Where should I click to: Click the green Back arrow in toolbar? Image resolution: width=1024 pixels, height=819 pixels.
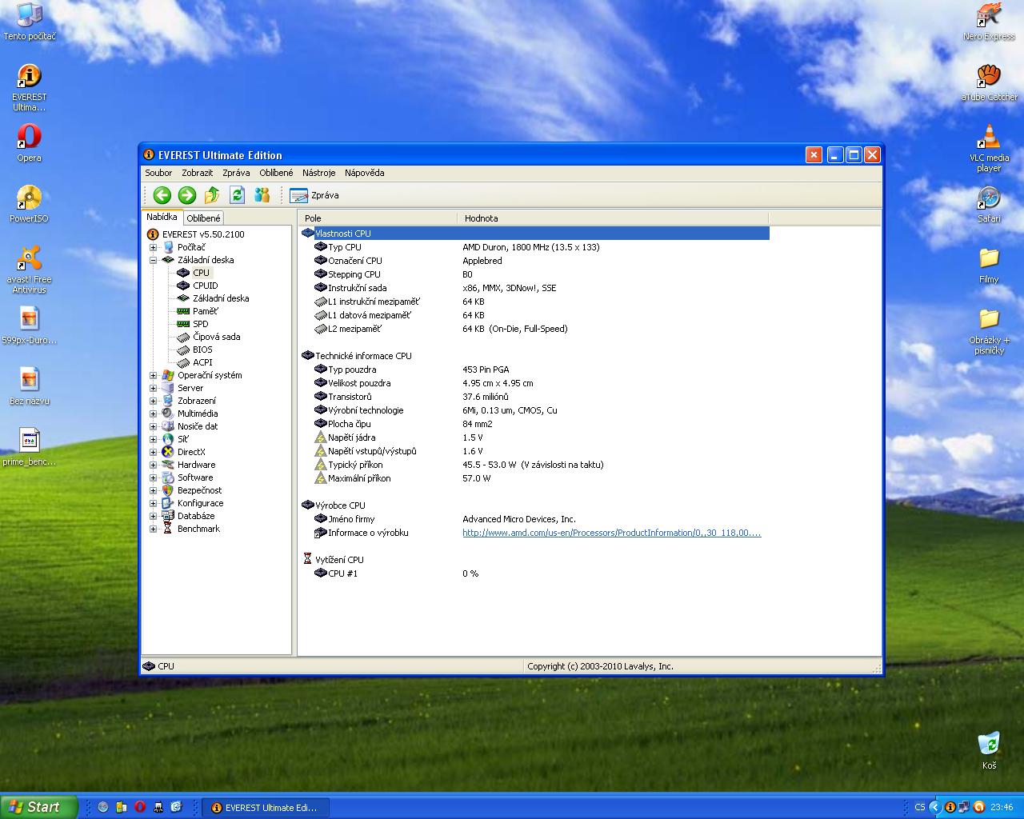click(x=162, y=195)
